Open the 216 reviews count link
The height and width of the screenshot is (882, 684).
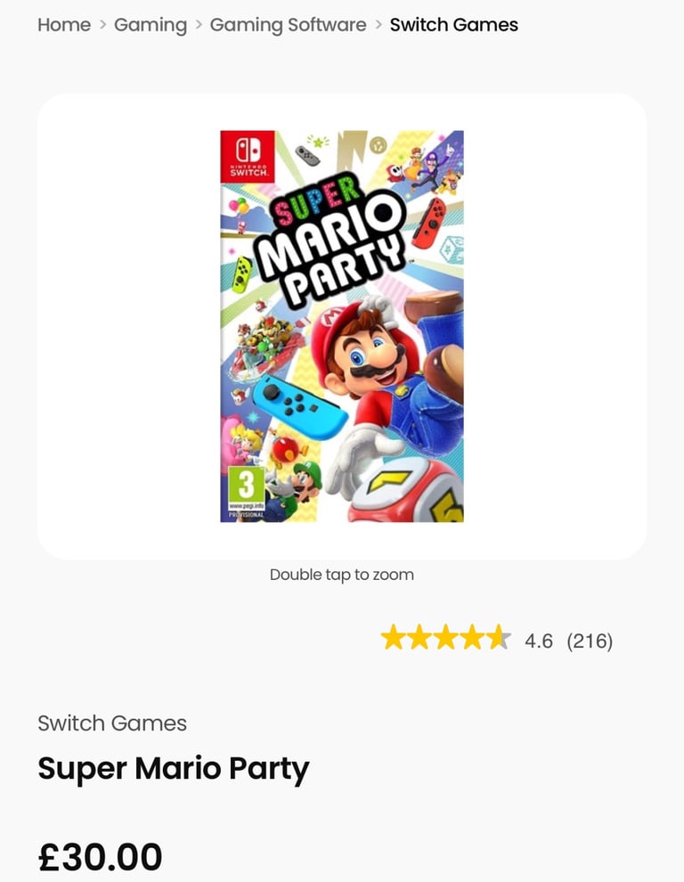[590, 641]
